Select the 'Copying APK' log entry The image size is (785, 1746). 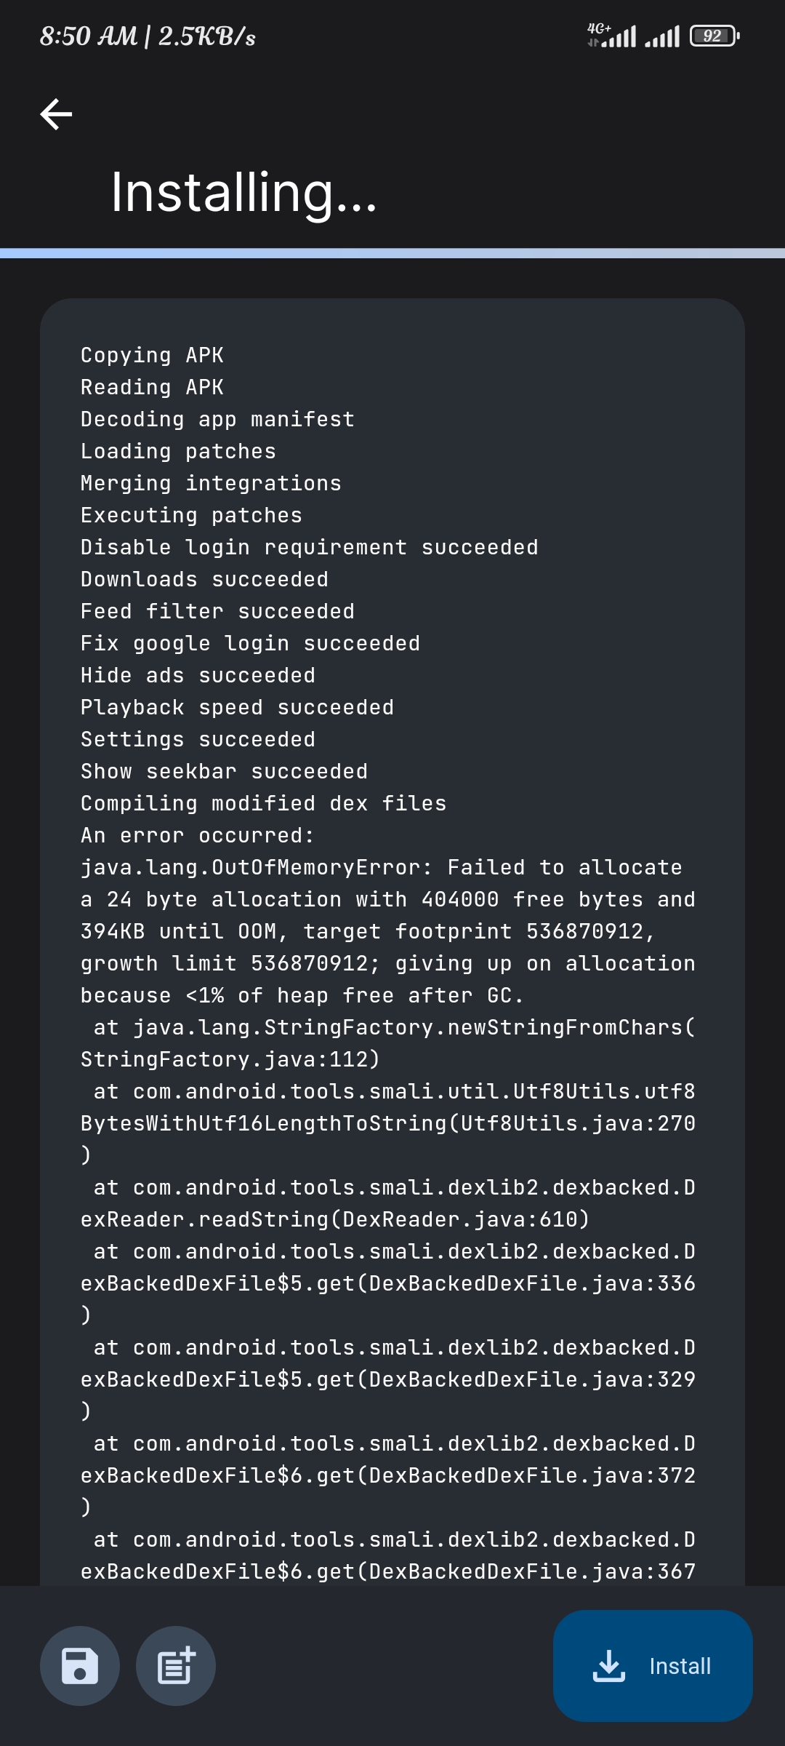[x=151, y=355]
